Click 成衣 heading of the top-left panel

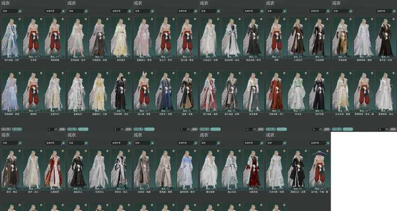pyautogui.click(x=5, y=3)
